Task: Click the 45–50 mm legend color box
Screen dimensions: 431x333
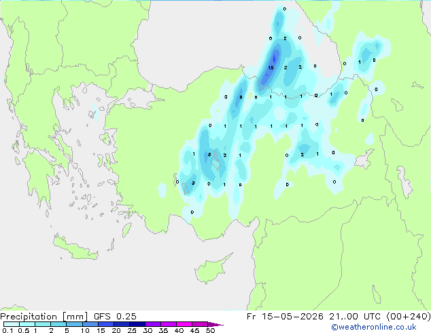Action: coord(200,324)
